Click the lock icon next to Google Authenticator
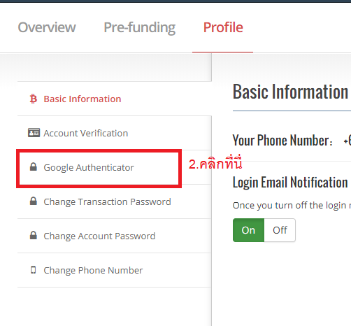The image size is (351, 326). tap(34, 166)
